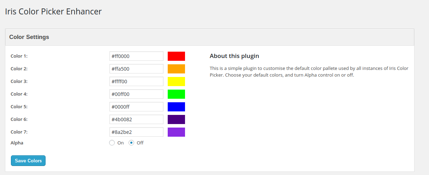The height and width of the screenshot is (175, 429).
Task: Open the orange swatch for Color 2
Action: point(176,69)
